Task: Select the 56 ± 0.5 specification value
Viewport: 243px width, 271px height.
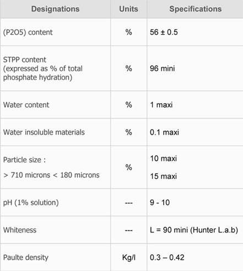Action: click(x=164, y=32)
